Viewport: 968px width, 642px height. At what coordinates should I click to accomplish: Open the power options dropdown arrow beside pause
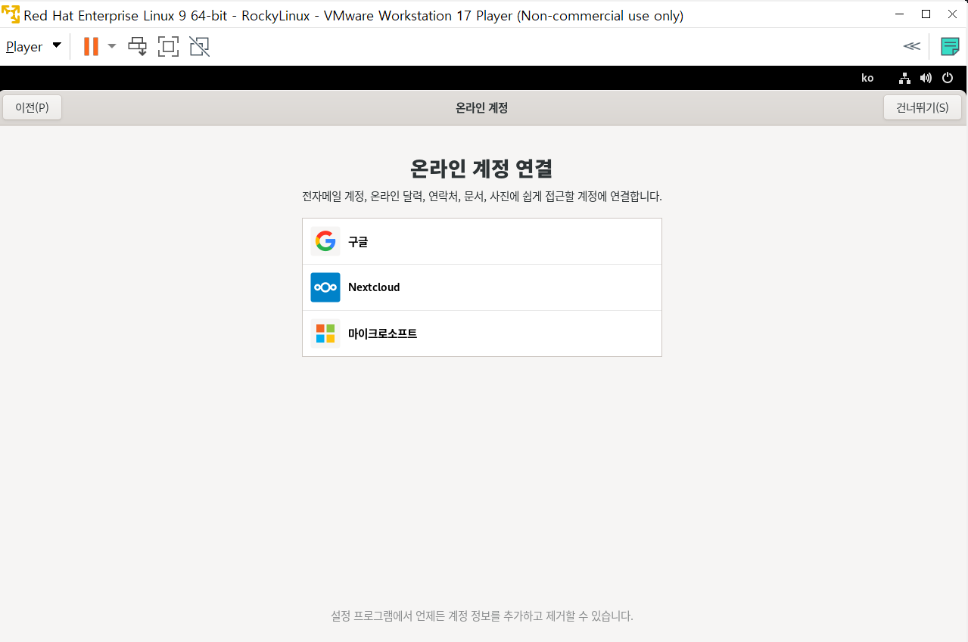coord(112,46)
